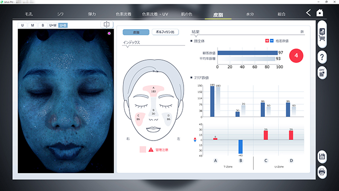Toggle the U face-zone filter
This screenshot has height=191, width=339.
point(22,25)
